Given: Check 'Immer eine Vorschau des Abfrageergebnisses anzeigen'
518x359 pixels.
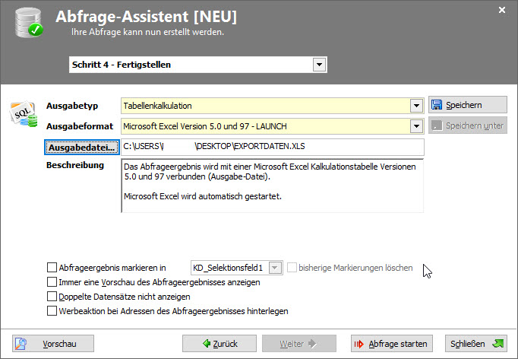Looking at the screenshot, I should click(x=52, y=282).
